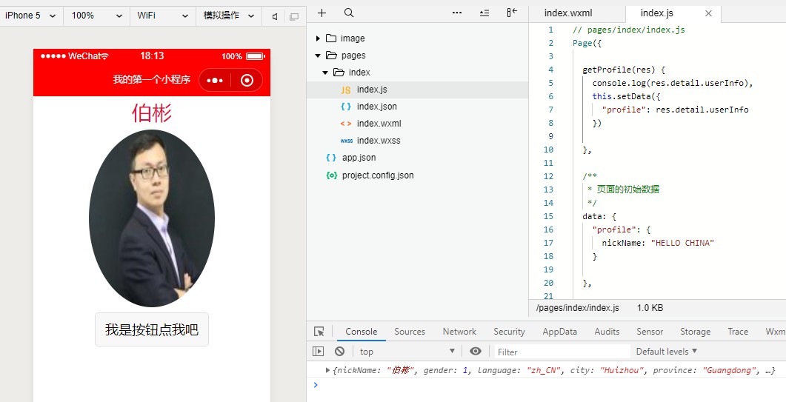Mute the simulator sound with speaker icon
Screen dimensions: 786x402
tap(275, 16)
